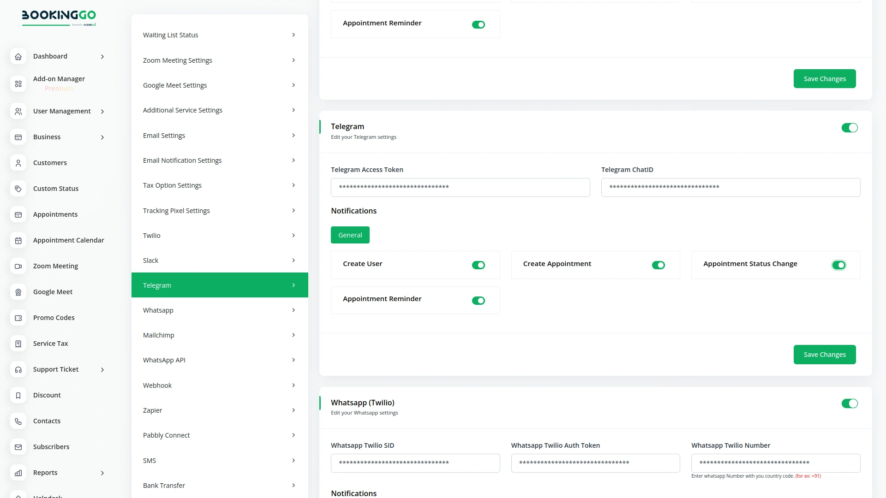Open the Email Settings chevron

[x=293, y=135]
